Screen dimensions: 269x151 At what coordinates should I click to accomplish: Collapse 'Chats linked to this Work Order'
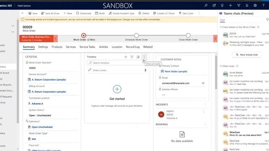pyautogui.click(x=221, y=27)
